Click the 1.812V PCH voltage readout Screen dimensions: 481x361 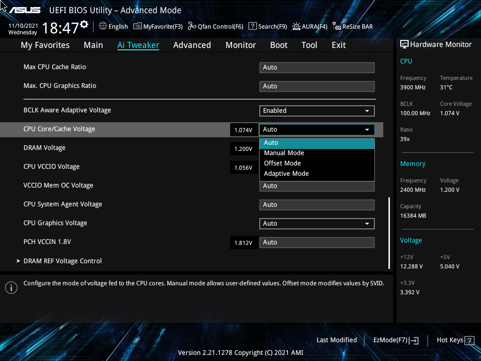pos(244,243)
